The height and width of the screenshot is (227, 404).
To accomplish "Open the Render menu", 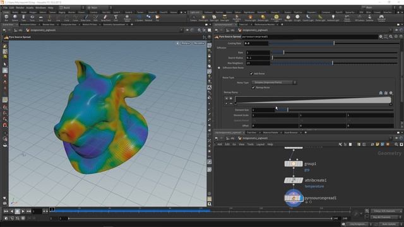I will pyautogui.click(x=20, y=8).
